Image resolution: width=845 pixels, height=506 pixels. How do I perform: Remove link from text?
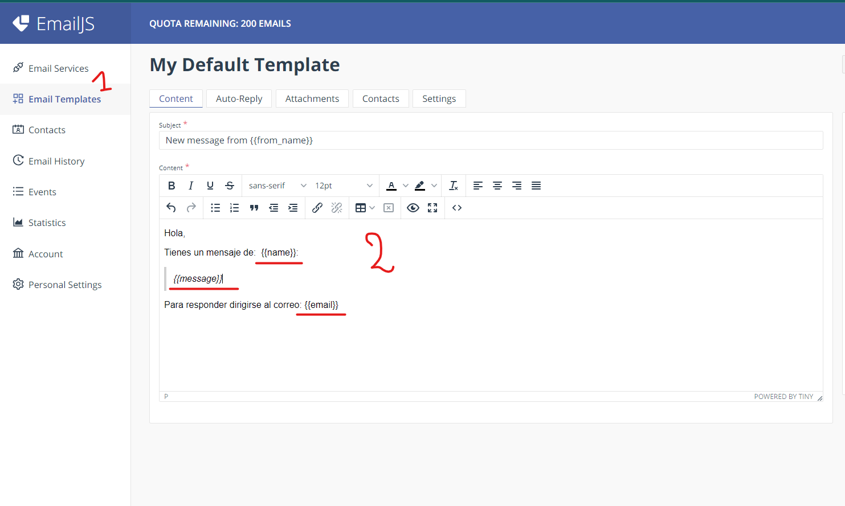click(x=337, y=208)
